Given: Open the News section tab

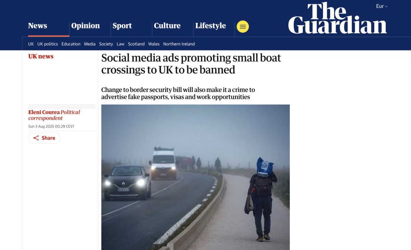Looking at the screenshot, I should tap(38, 26).
